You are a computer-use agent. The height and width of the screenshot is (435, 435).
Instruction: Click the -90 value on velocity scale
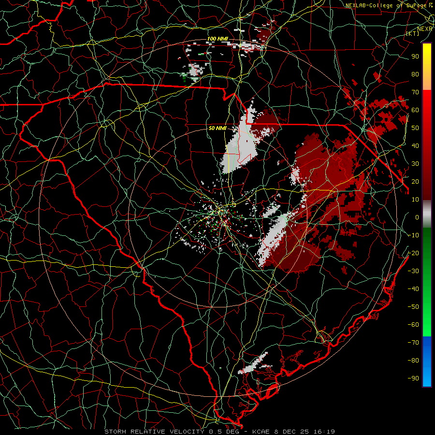tap(413, 378)
